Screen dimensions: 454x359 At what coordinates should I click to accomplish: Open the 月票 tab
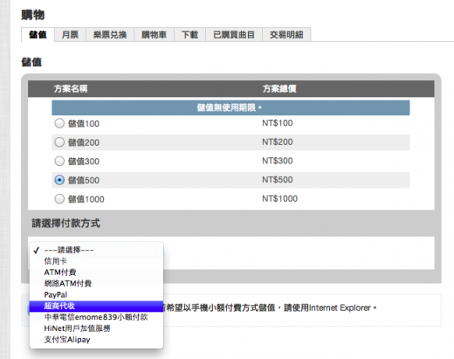click(x=70, y=35)
